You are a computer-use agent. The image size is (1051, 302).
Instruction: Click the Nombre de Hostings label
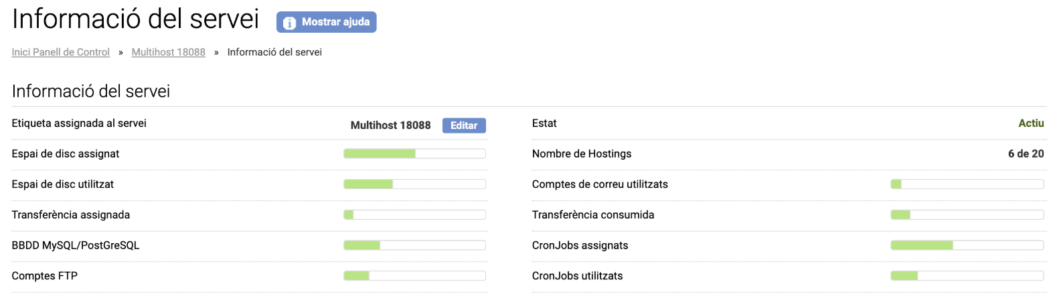(x=582, y=154)
